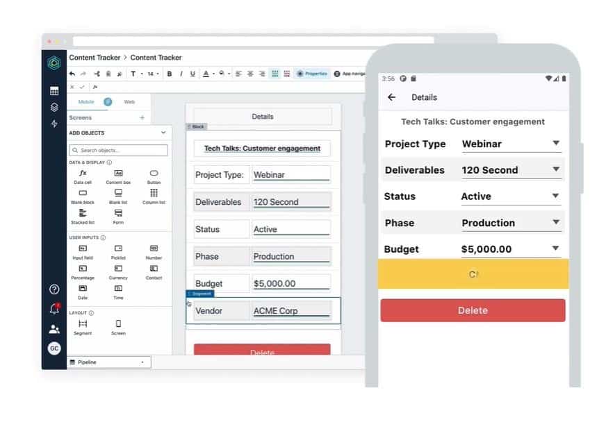Toggle bold text formatting
Screen dimensions: 606x429
coord(169,74)
